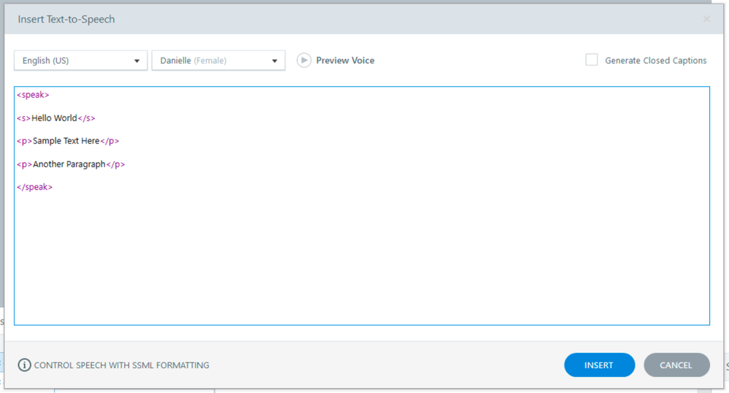The width and height of the screenshot is (729, 393).
Task: Click the closing </speak> tag line
Action: coord(35,187)
